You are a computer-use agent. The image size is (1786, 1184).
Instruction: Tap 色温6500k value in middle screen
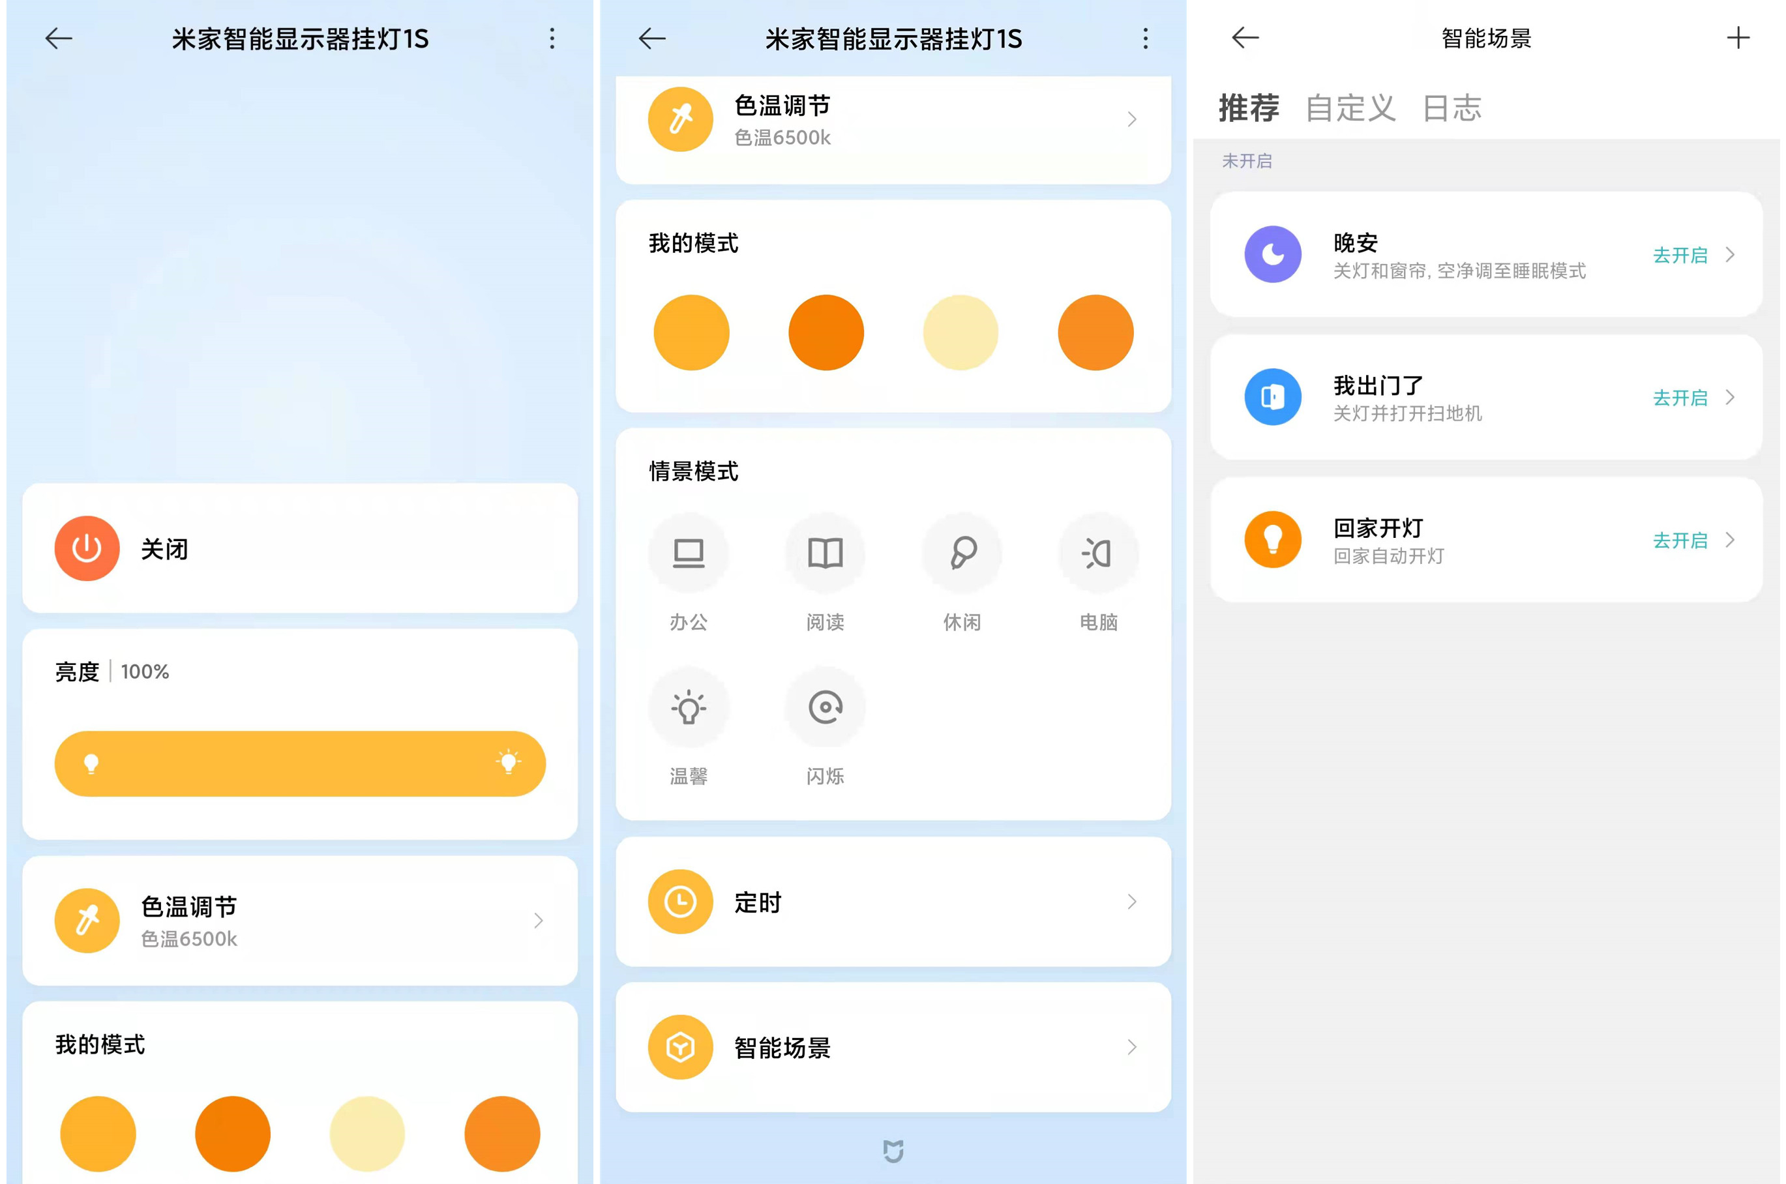(782, 138)
